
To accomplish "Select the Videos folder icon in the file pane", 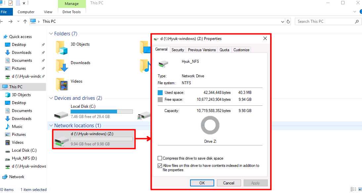I will pyautogui.click(x=62, y=85).
